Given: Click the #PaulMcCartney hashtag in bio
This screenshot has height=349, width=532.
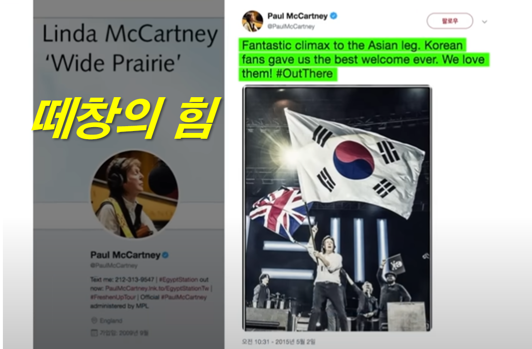Looking at the screenshot, I should pyautogui.click(x=184, y=297).
